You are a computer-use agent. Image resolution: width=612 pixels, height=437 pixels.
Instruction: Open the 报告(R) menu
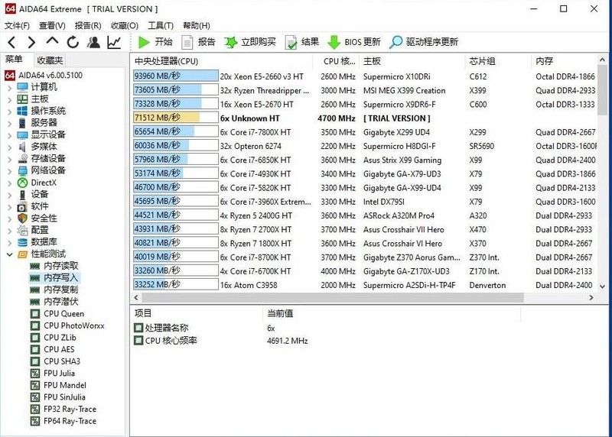pyautogui.click(x=88, y=26)
